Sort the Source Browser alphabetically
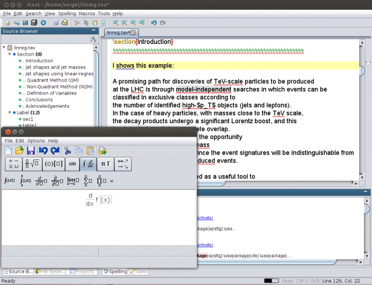Viewport: 372px width, 285px height. [93, 40]
